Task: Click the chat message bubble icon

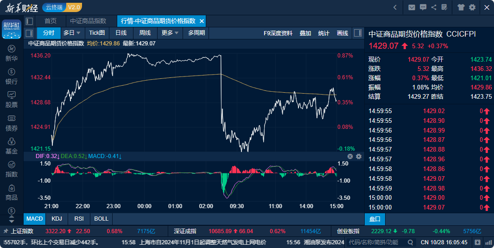Action: pyautogui.click(x=423, y=7)
